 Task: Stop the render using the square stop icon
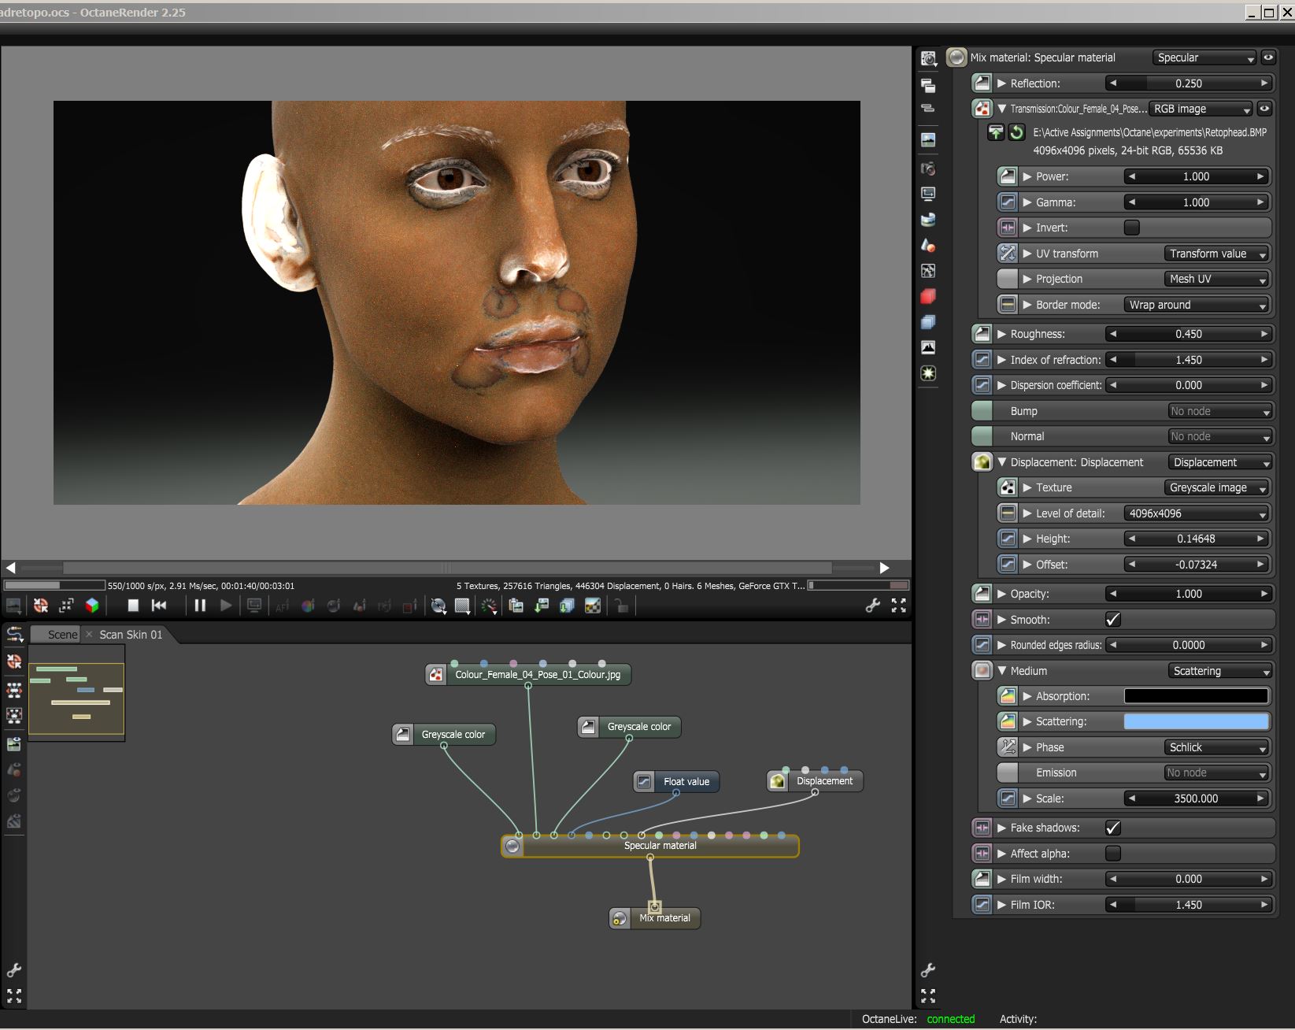(x=133, y=606)
